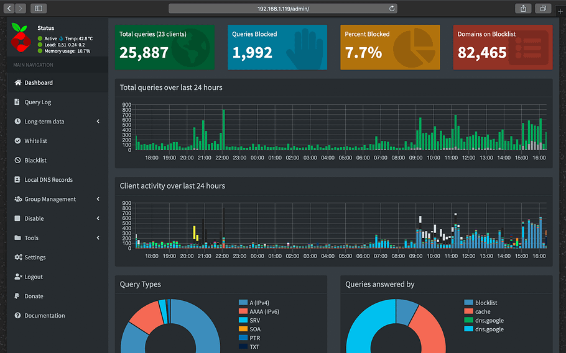
Task: Click the Dashboard home icon
Action: (17, 83)
